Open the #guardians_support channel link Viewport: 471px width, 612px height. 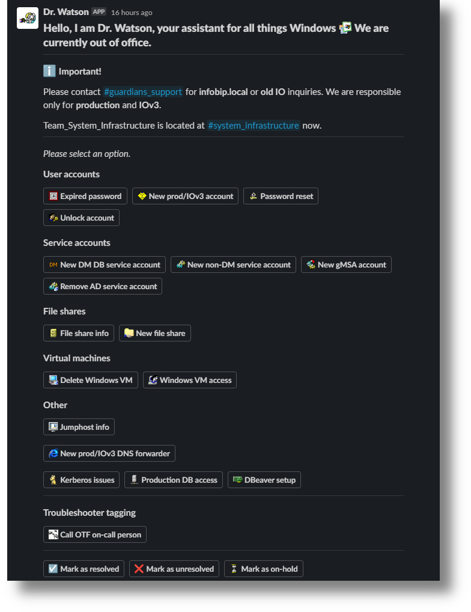point(142,92)
